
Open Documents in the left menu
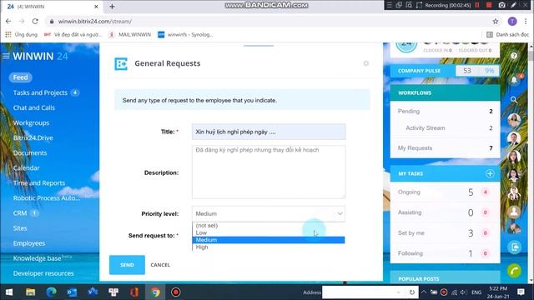[x=30, y=153]
